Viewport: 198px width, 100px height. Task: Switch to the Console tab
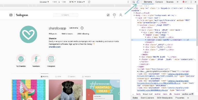pos(159,2)
